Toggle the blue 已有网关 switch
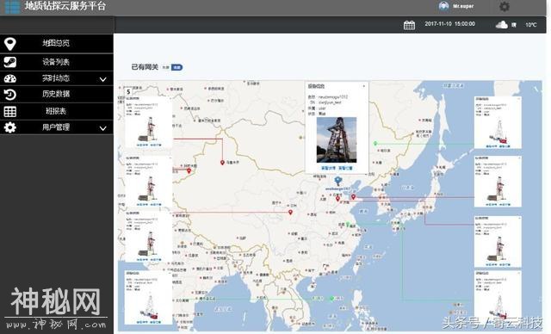 click(x=176, y=67)
